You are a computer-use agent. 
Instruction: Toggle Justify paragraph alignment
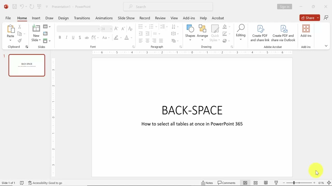pyautogui.click(x=161, y=41)
